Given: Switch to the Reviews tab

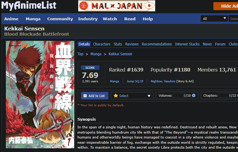Looking at the screenshot, I should pyautogui.click(x=132, y=44).
